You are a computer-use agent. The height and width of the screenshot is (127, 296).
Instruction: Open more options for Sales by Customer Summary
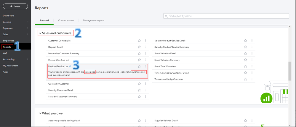coord(145,97)
